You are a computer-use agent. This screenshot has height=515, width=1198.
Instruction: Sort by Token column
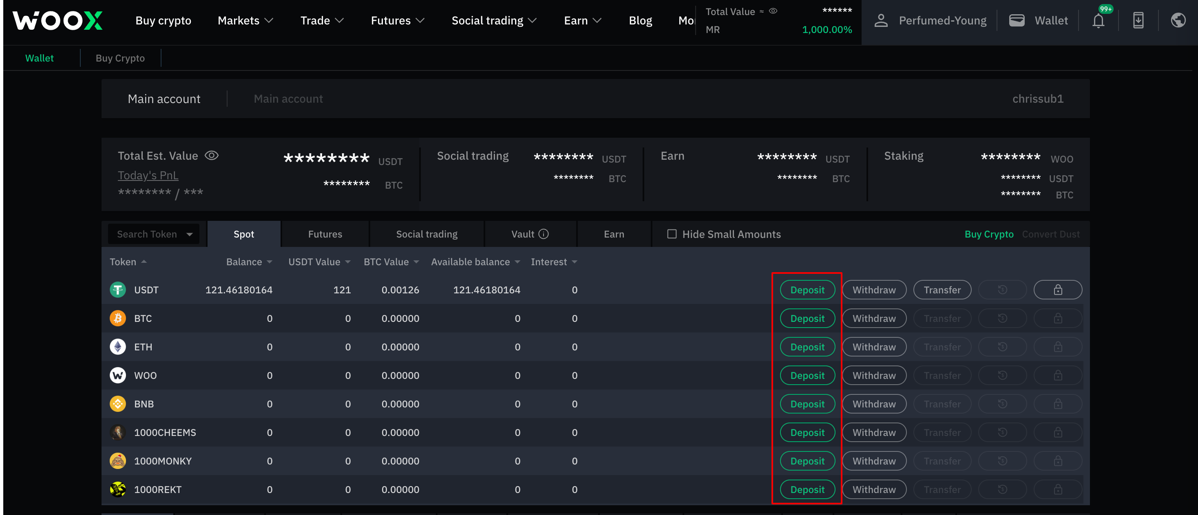click(128, 262)
